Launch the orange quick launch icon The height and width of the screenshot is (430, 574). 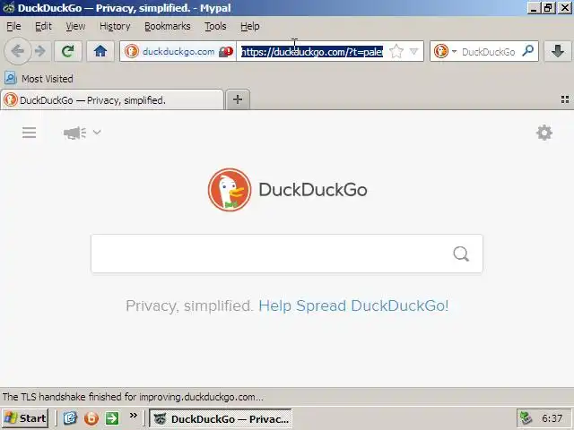tap(91, 418)
